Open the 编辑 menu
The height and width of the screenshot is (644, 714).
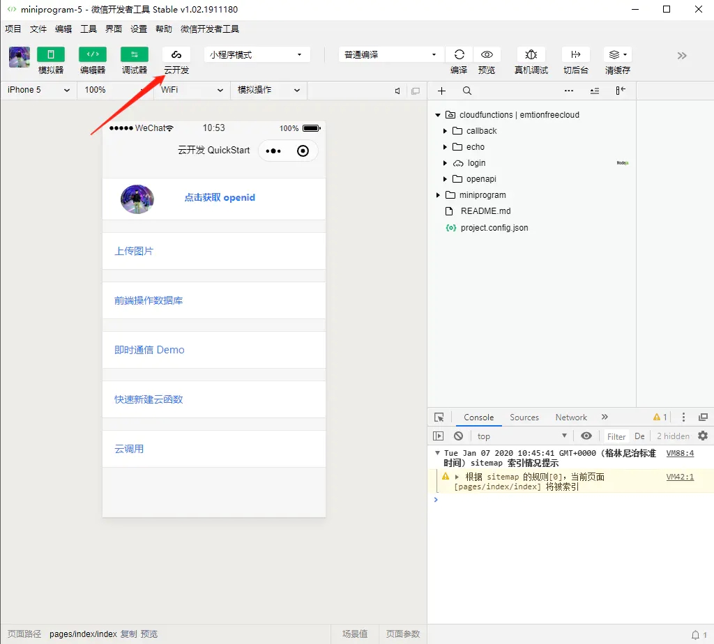pos(63,29)
